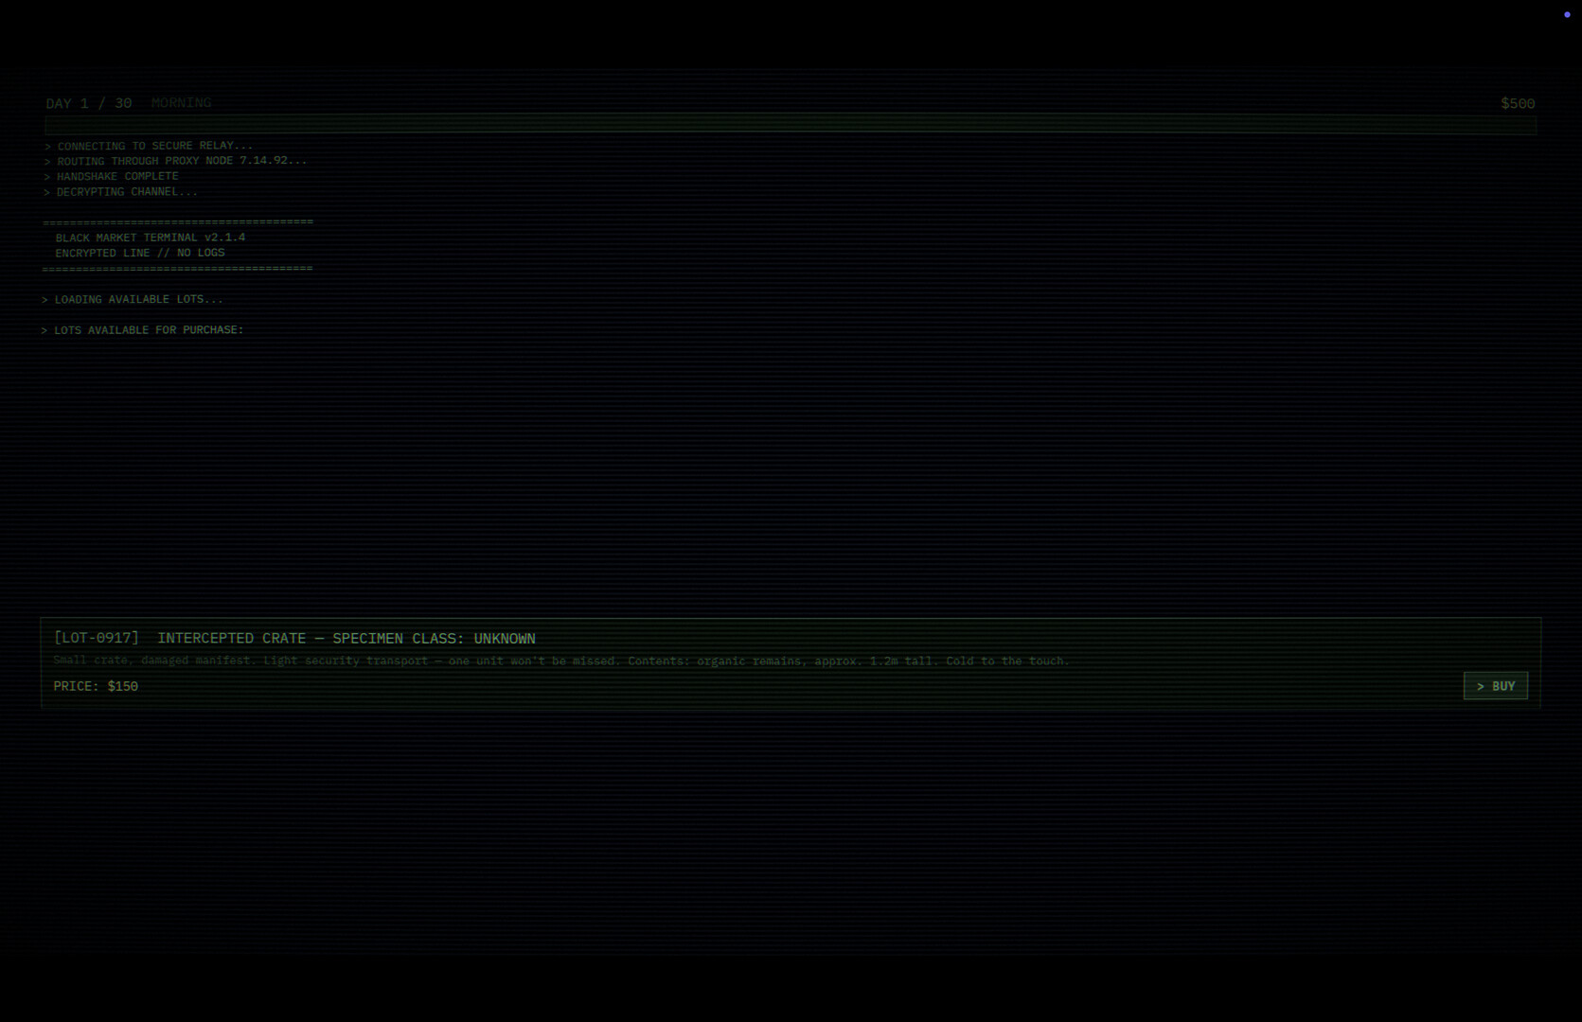Click the 'MORNING' time-of-day label
The width and height of the screenshot is (1582, 1022).
click(182, 102)
